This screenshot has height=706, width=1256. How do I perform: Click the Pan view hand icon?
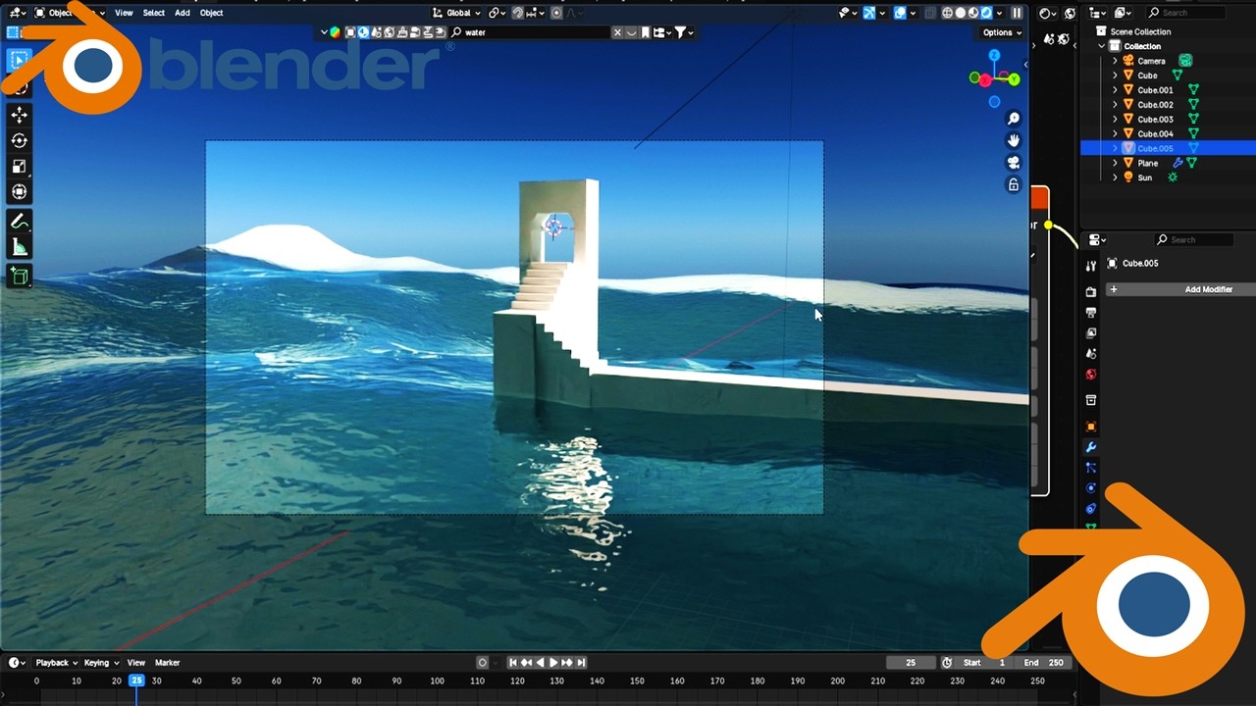point(1014,140)
